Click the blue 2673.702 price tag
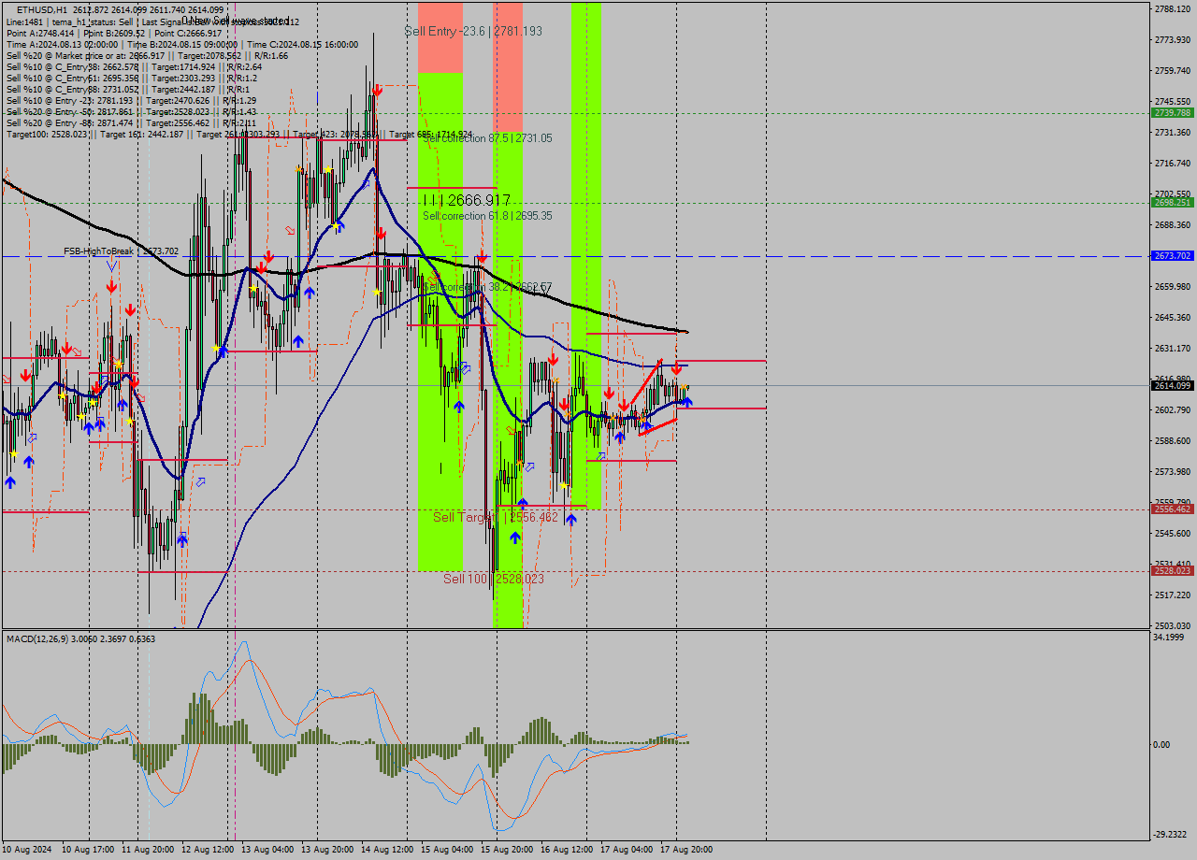This screenshot has width=1197, height=860. 1173,255
